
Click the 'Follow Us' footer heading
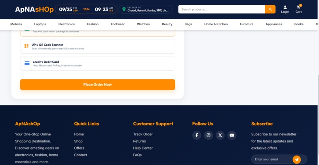203,124
